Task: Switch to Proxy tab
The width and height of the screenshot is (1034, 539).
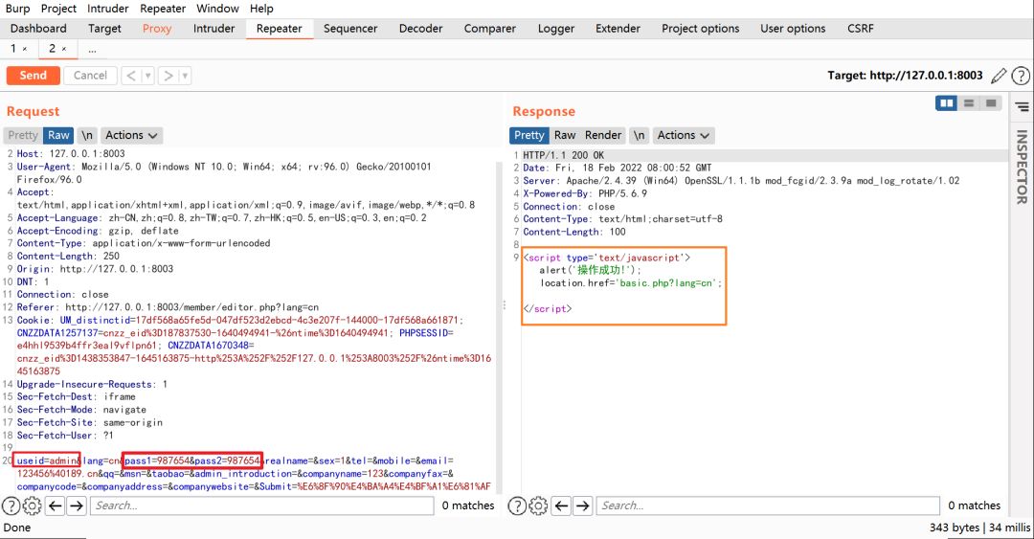Action: point(157,29)
